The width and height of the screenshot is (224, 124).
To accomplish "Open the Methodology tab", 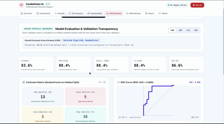I will [133, 13].
